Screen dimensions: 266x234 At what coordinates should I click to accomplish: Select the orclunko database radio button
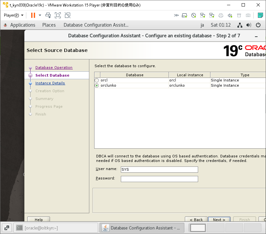(97, 85)
